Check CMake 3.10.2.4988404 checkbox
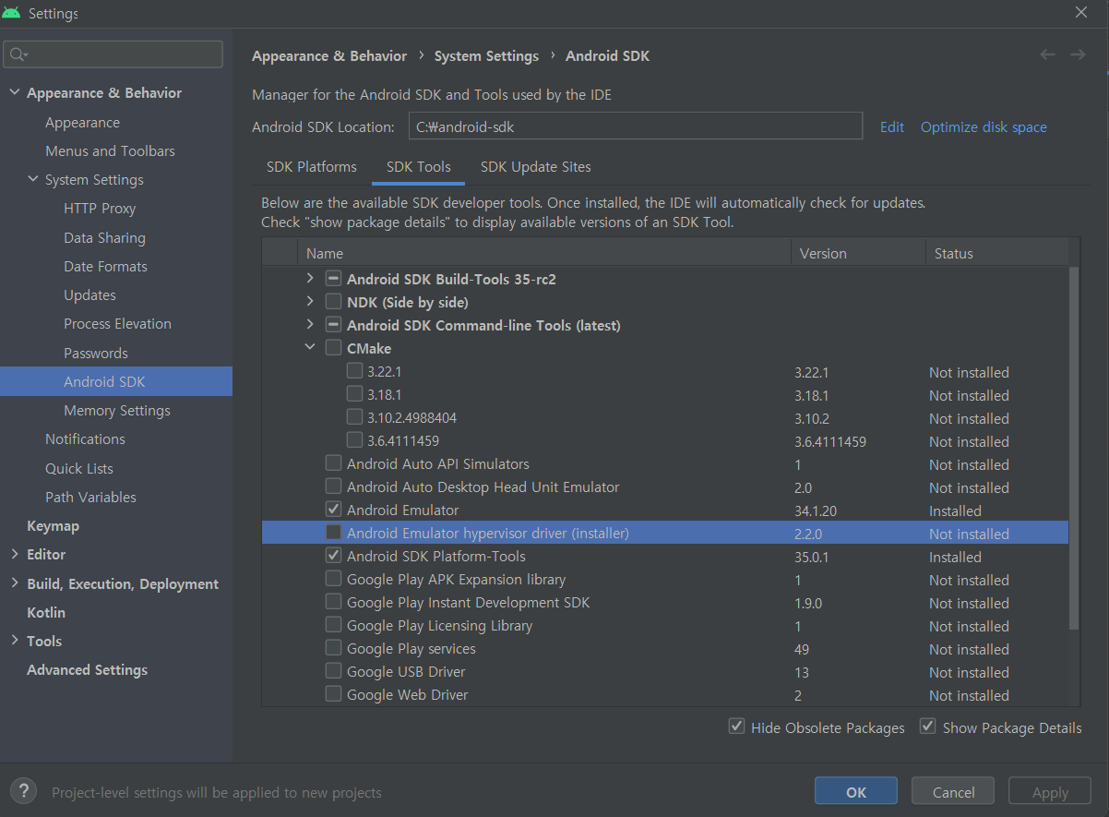Screen dimensions: 1109x817 pos(354,417)
